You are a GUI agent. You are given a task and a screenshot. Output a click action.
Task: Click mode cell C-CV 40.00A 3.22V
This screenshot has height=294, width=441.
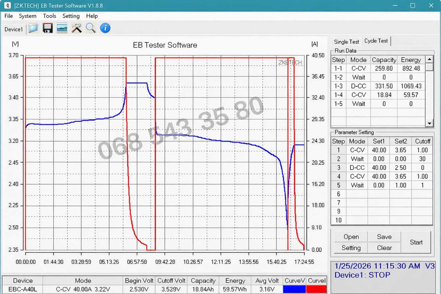pyautogui.click(x=83, y=290)
